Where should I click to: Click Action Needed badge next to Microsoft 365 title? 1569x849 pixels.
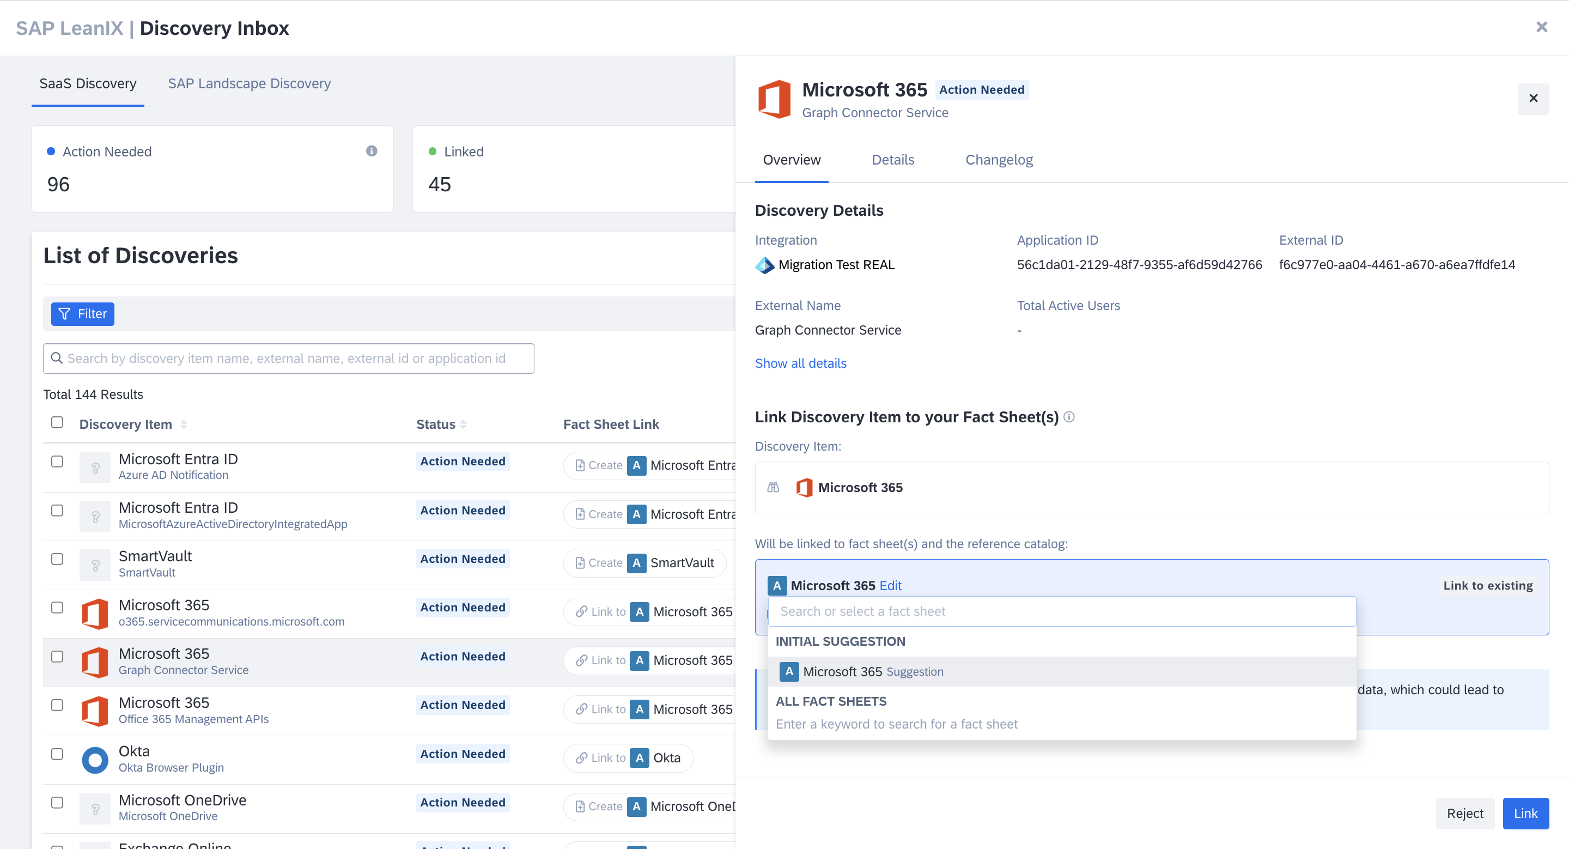click(981, 89)
